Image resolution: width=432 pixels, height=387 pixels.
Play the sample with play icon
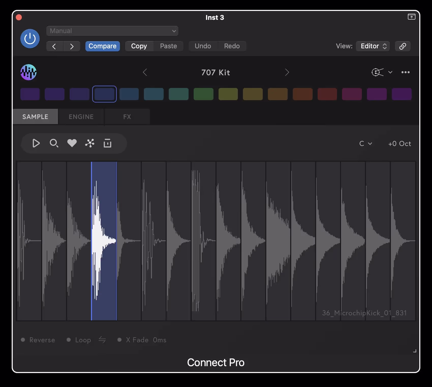[x=36, y=143]
